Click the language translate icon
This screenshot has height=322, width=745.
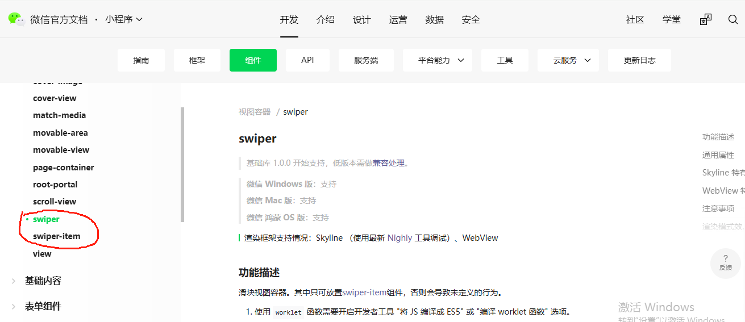coord(705,19)
